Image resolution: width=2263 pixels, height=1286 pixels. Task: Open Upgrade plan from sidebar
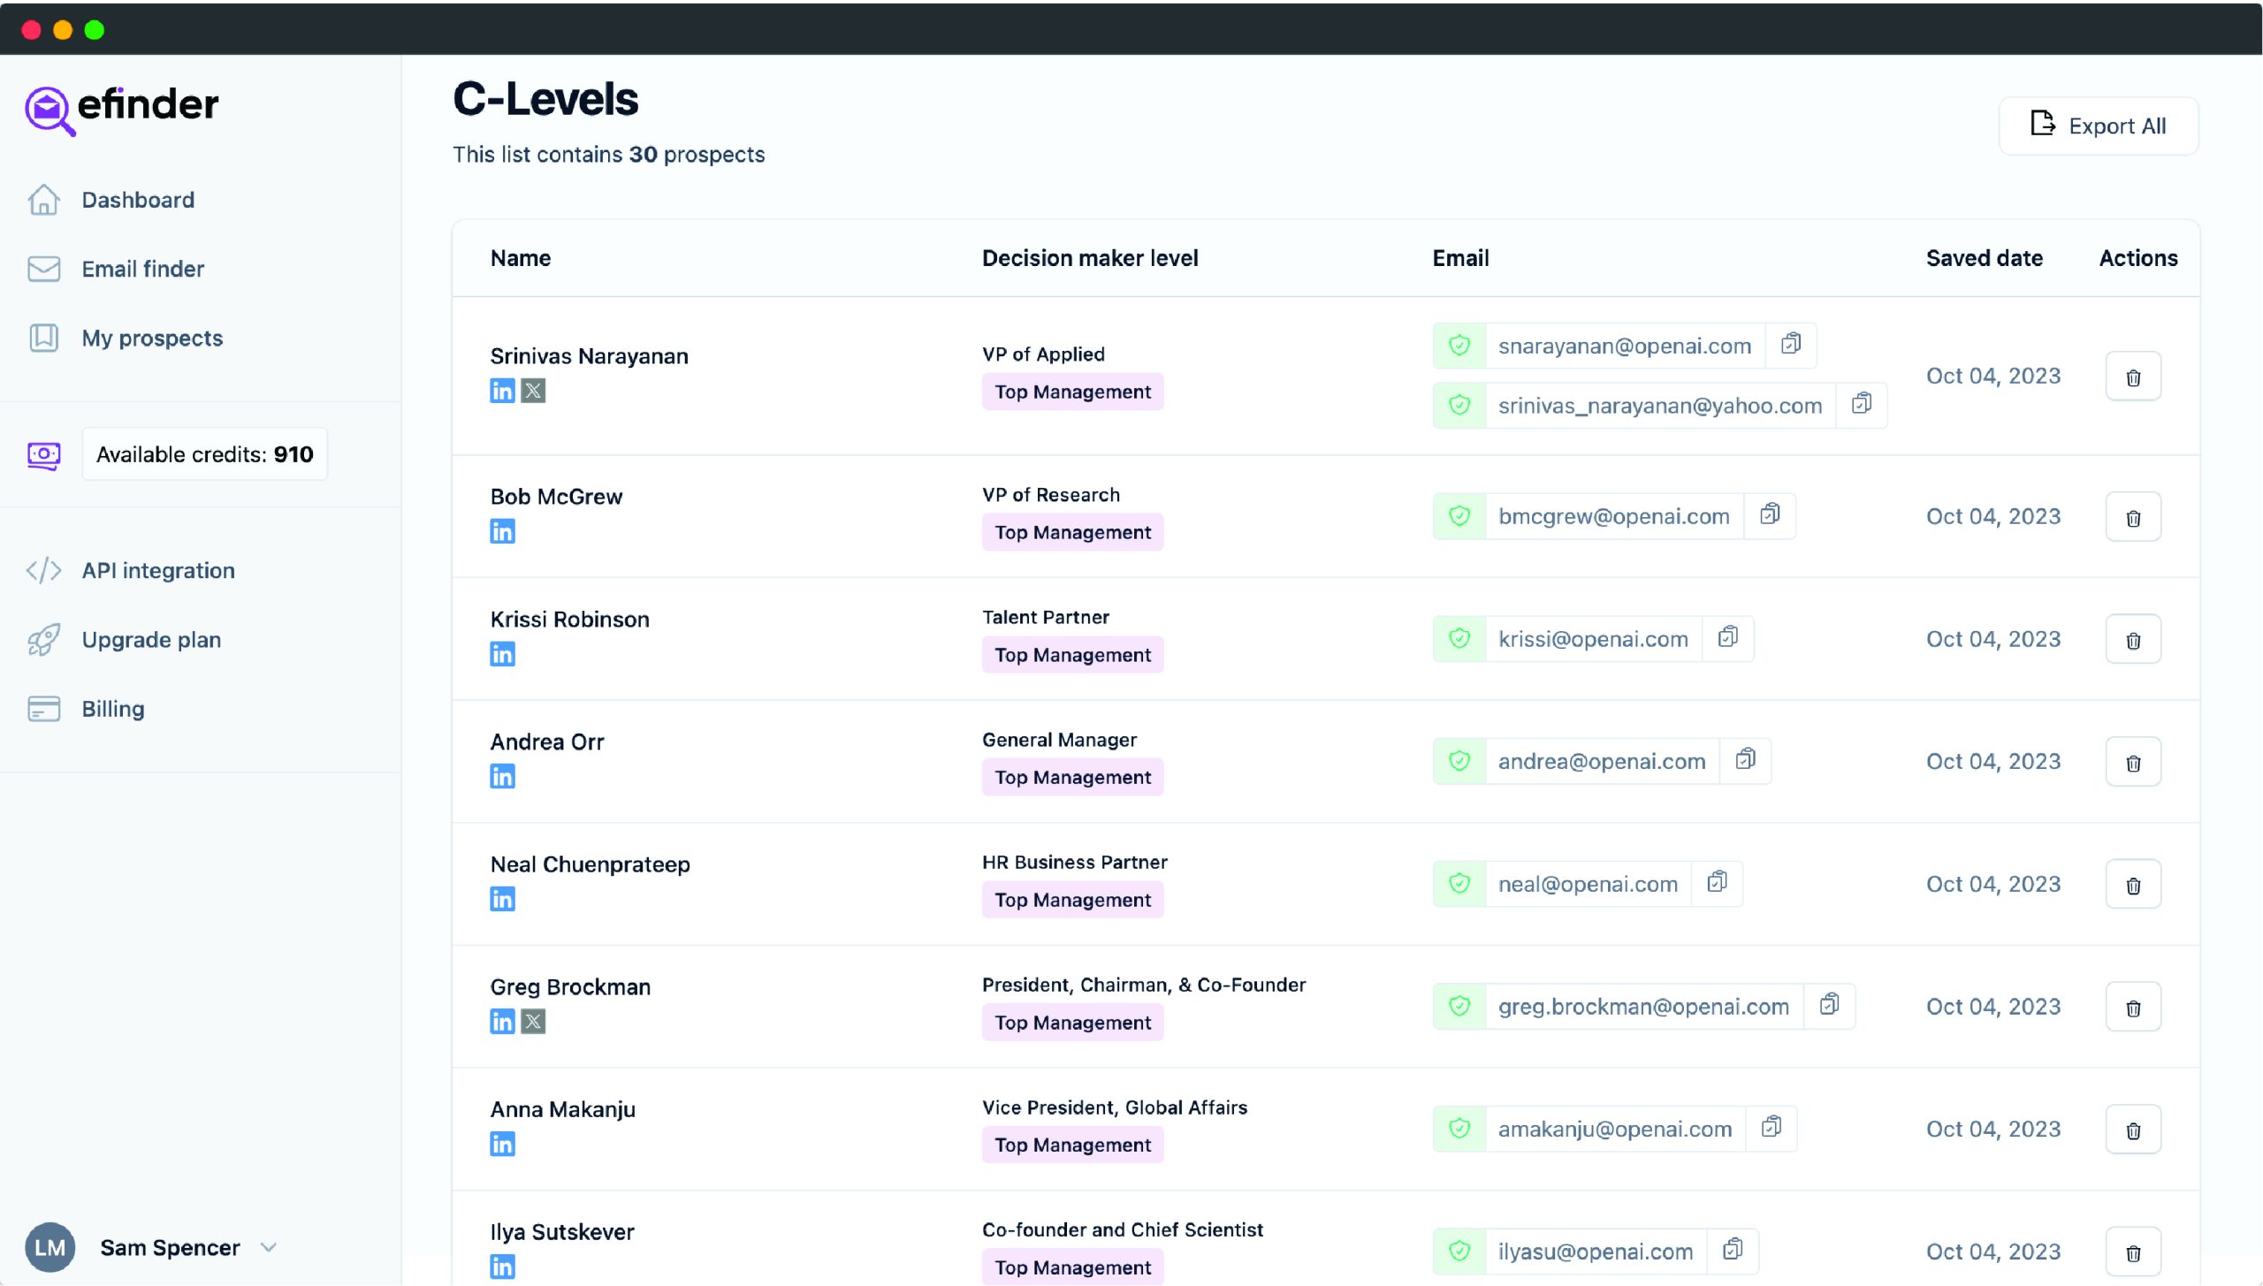(x=151, y=639)
